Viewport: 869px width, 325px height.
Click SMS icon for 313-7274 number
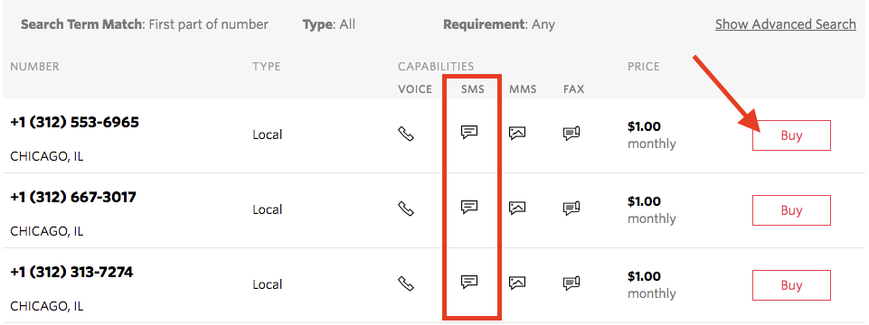(x=469, y=283)
